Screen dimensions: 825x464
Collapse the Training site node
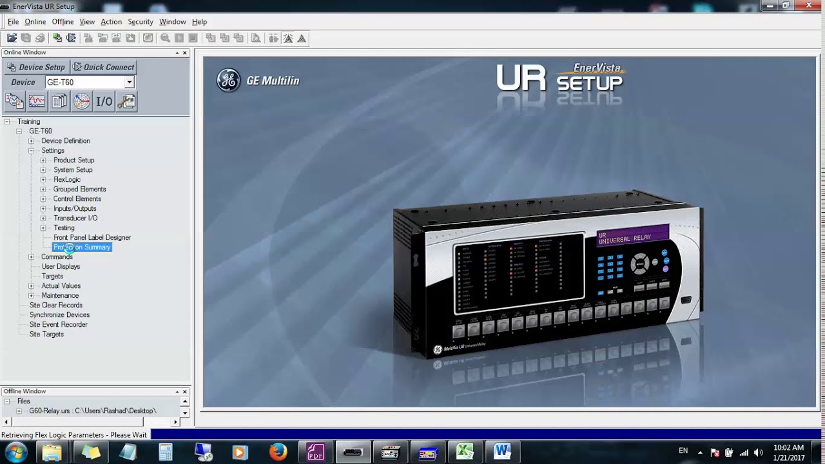coord(7,122)
